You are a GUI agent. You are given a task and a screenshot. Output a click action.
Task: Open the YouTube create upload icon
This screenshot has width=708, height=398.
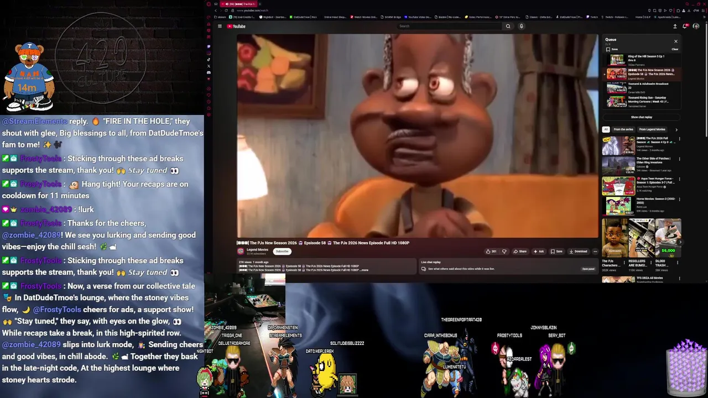(675, 26)
